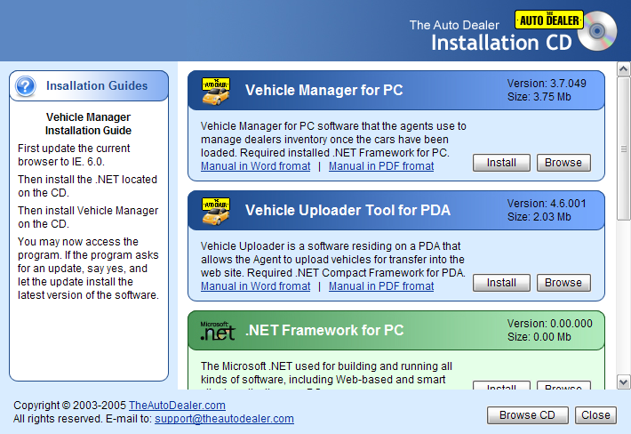
Task: Click the Auto Dealer yellow logo badge
Action: (x=549, y=20)
